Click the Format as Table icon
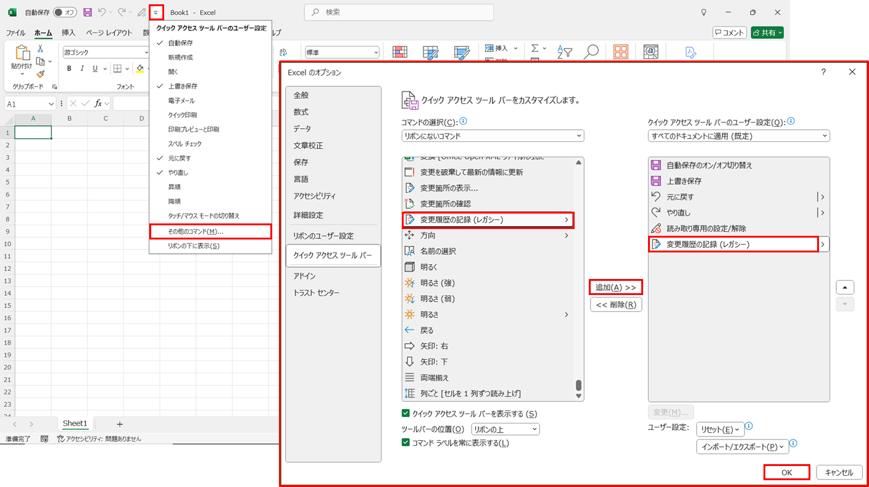The height and width of the screenshot is (487, 869). 430,52
